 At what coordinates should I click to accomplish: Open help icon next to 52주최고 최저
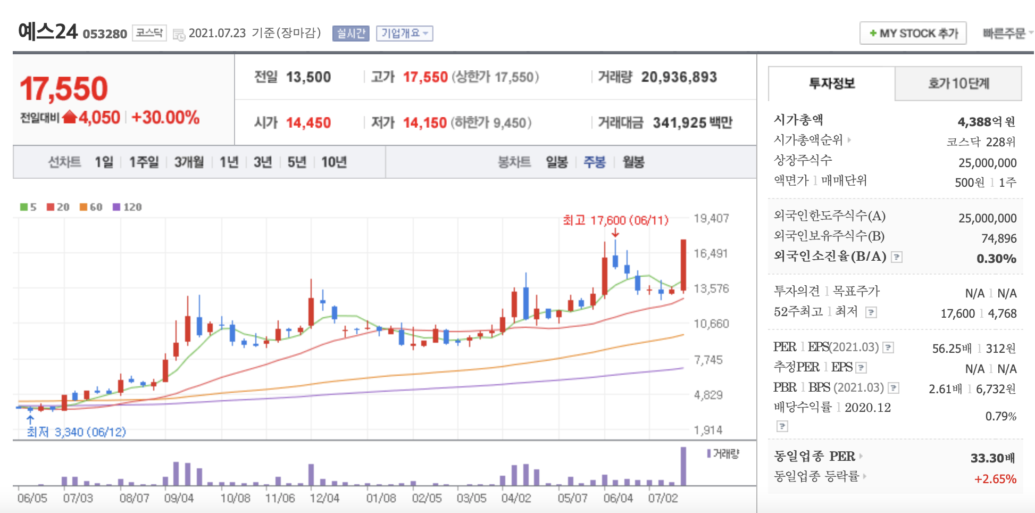pyautogui.click(x=871, y=312)
